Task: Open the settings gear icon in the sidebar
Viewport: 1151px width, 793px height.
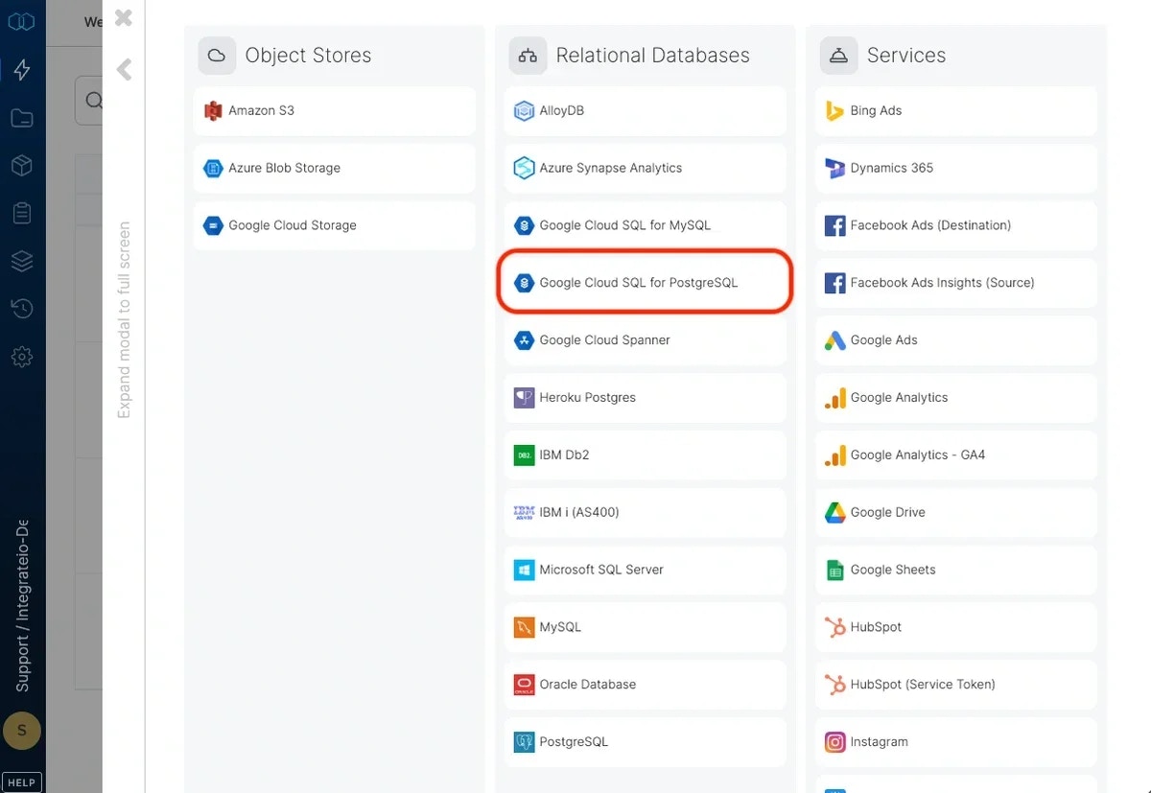Action: (21, 357)
